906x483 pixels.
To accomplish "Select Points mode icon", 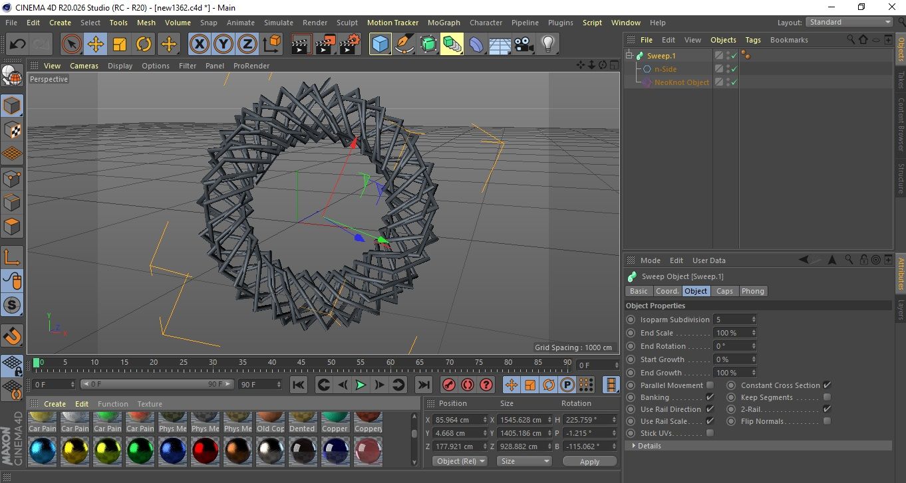I will 12,178.
